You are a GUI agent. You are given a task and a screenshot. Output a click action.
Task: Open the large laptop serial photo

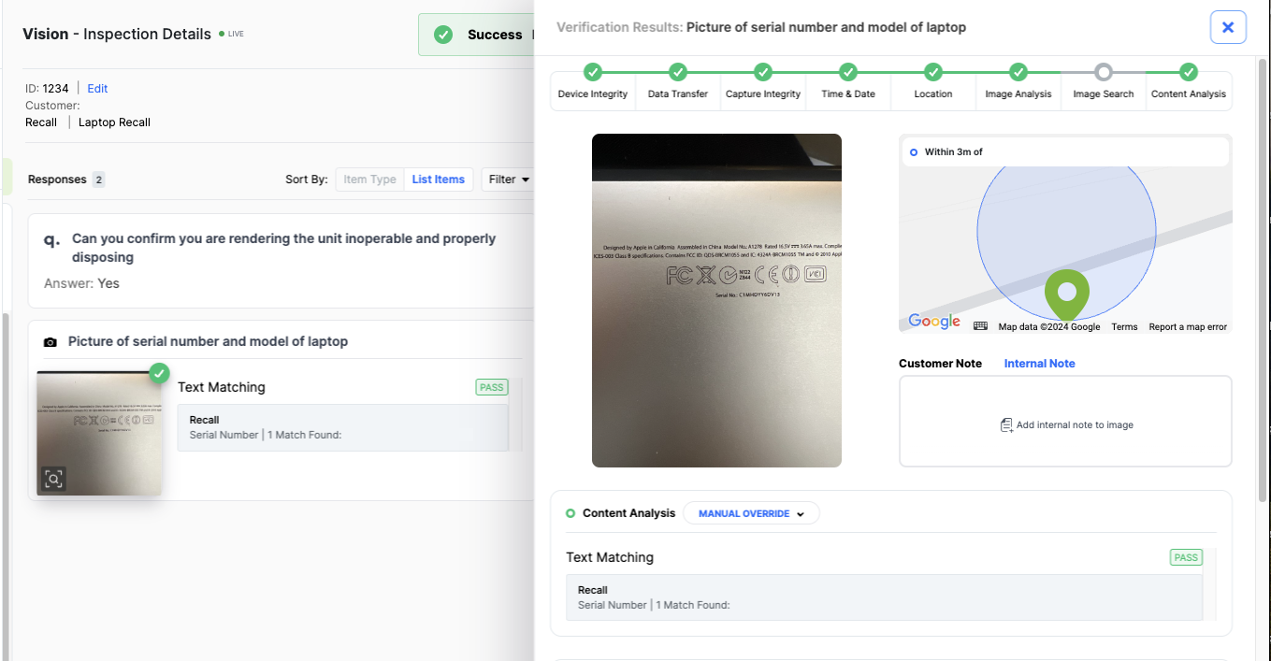(716, 300)
